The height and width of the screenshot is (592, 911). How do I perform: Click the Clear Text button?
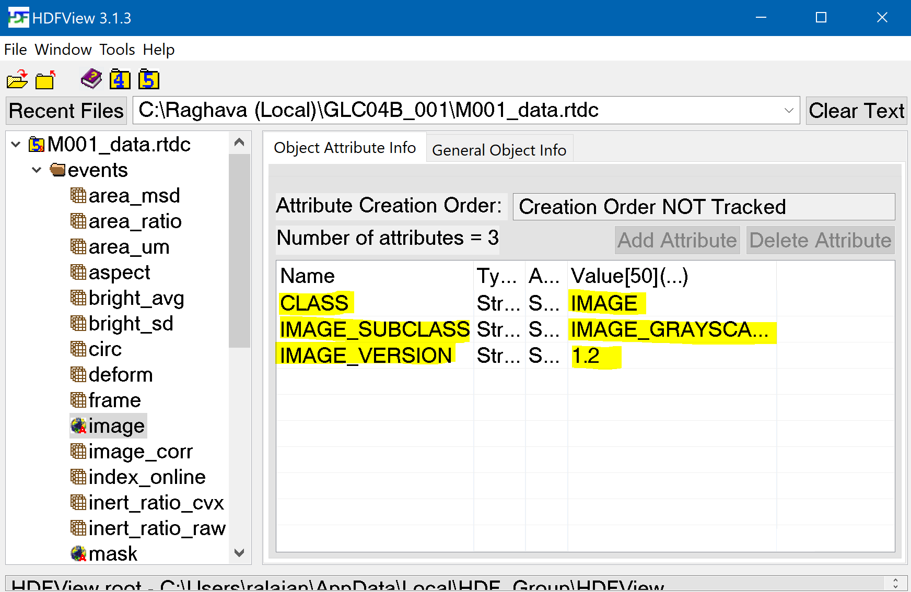point(856,110)
